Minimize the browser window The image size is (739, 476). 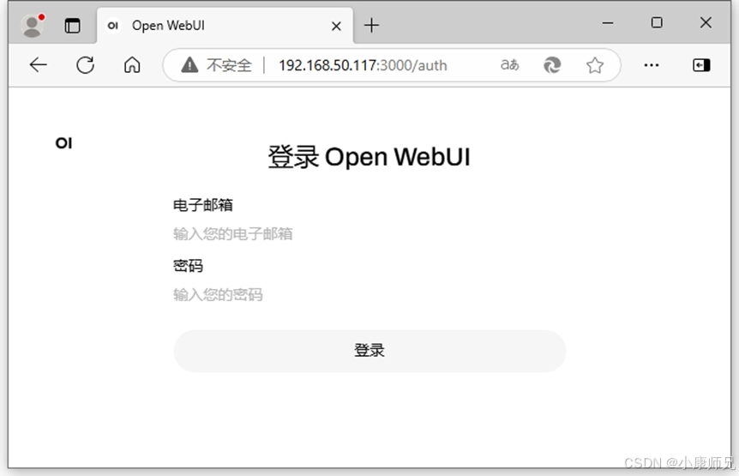point(608,22)
